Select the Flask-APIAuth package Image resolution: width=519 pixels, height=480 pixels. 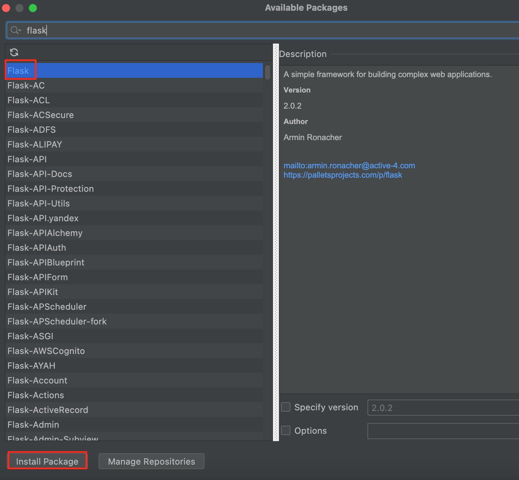[134, 248]
